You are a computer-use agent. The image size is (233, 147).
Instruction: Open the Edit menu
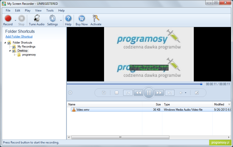(18, 11)
